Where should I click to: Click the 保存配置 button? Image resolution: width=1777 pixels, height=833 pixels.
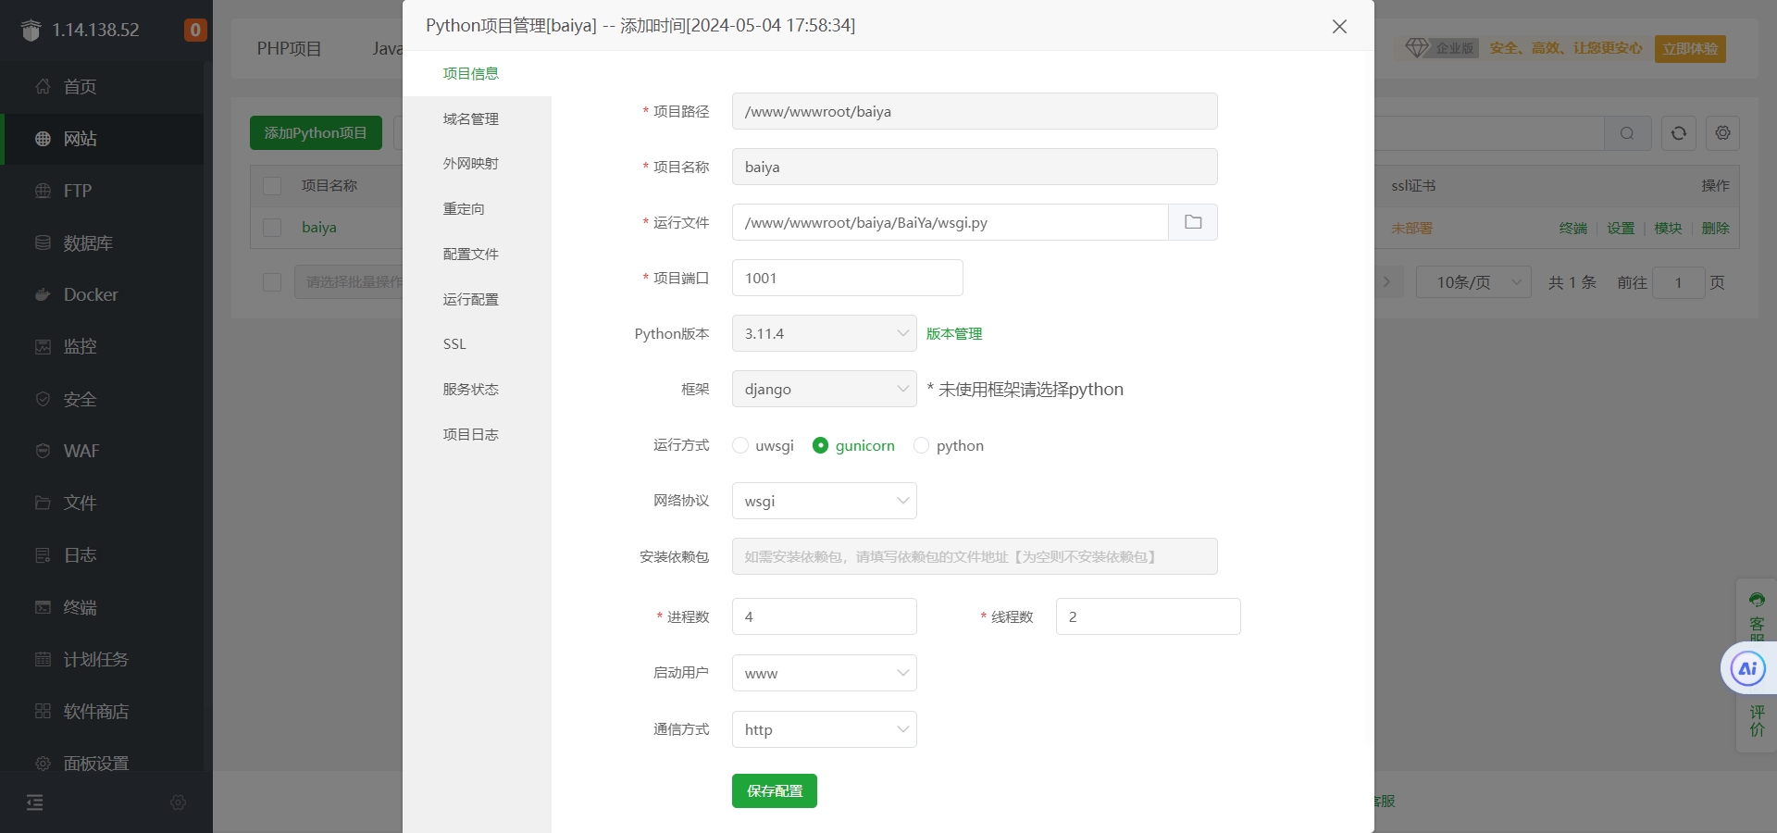pyautogui.click(x=774, y=790)
